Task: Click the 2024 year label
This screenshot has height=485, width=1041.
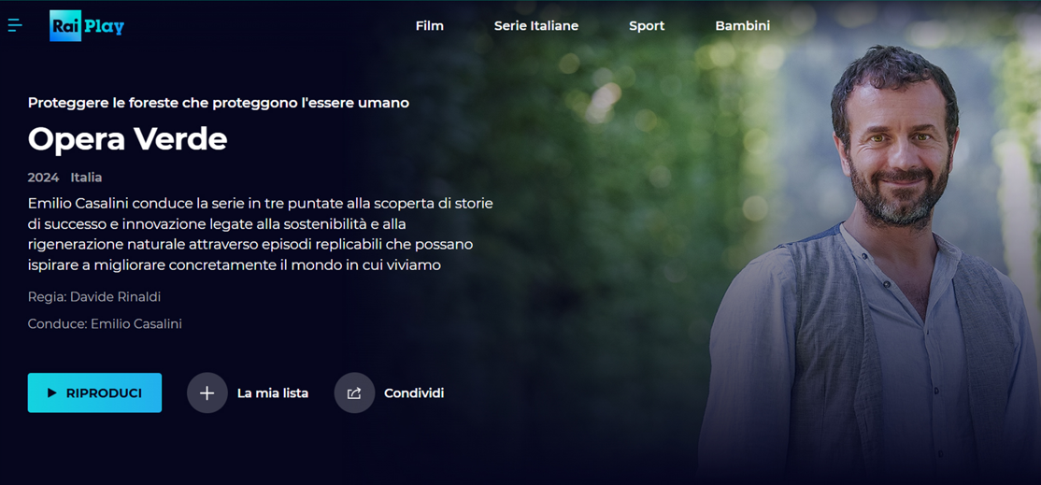Action: (x=43, y=178)
